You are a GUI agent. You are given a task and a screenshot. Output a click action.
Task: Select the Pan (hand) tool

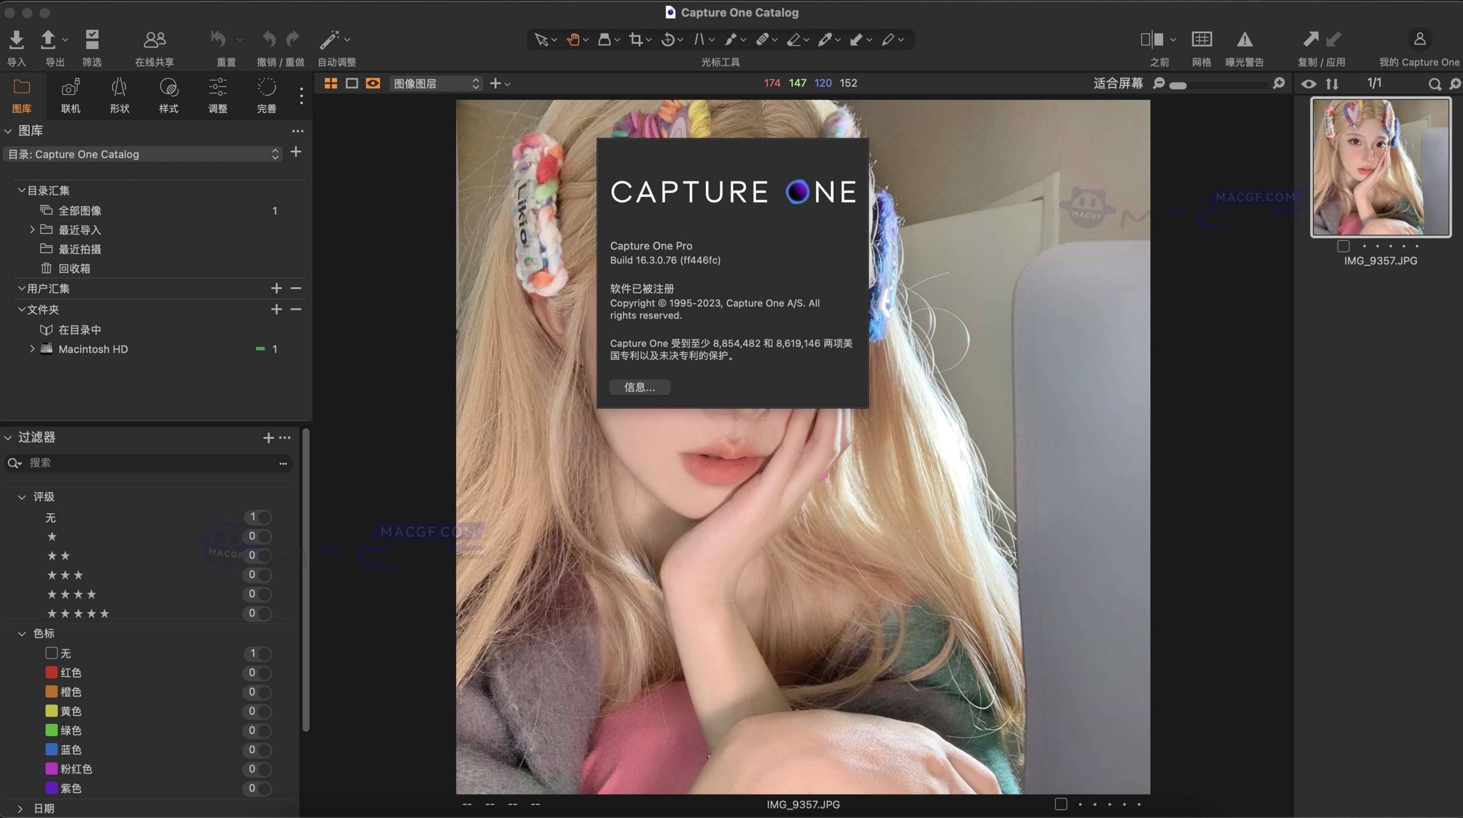tap(573, 39)
